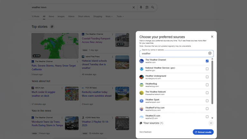Check Weather Underground source
Screen dimensions: 247x139
(207, 77)
